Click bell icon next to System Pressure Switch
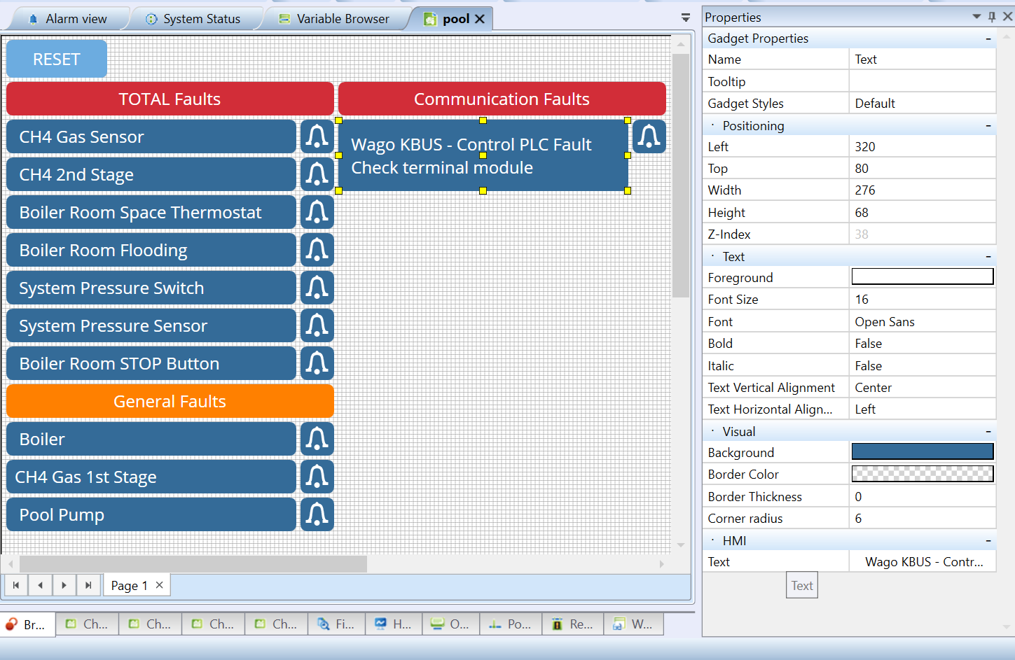Image resolution: width=1015 pixels, height=660 pixels. point(317,288)
